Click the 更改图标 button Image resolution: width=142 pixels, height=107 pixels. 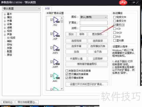(x=98, y=34)
